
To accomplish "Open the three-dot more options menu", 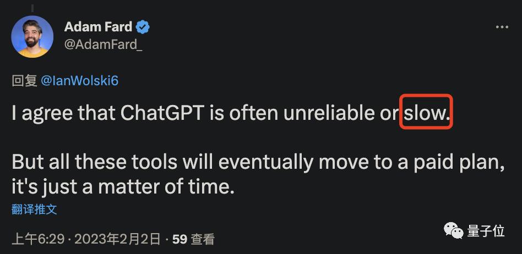I will point(502,26).
